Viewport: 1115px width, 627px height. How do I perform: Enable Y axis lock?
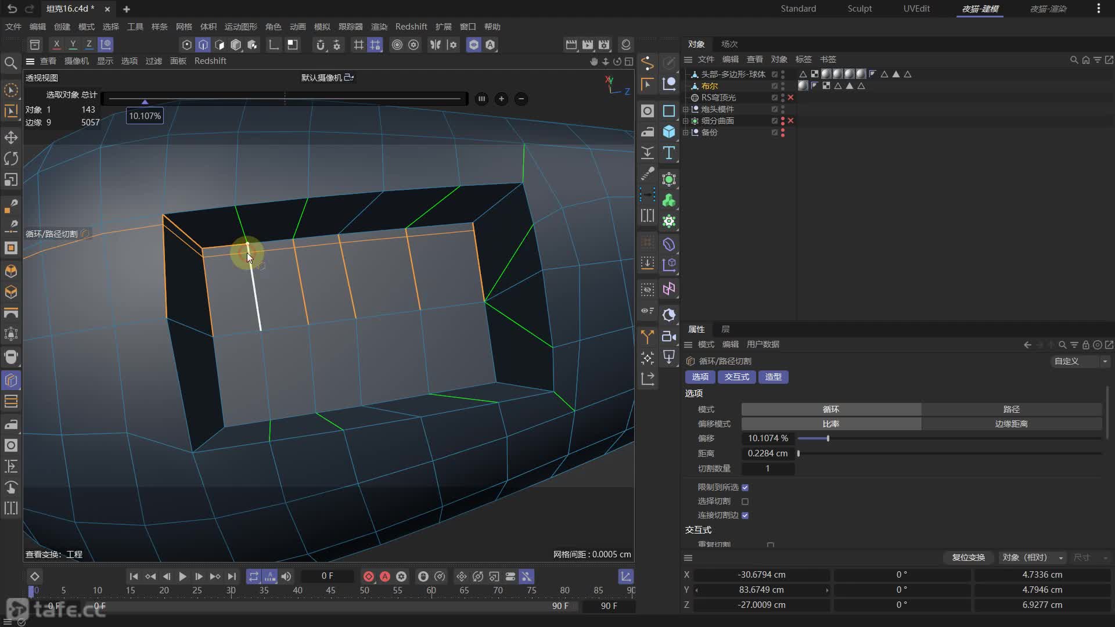click(x=73, y=45)
